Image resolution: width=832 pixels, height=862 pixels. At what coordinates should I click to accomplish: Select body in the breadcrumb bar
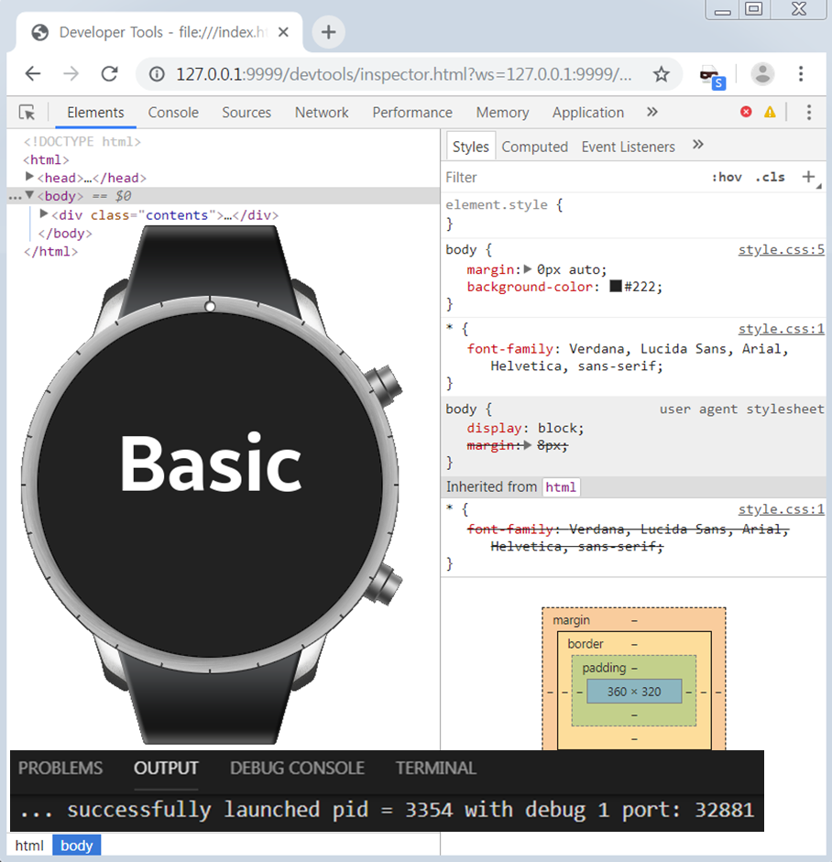click(77, 845)
